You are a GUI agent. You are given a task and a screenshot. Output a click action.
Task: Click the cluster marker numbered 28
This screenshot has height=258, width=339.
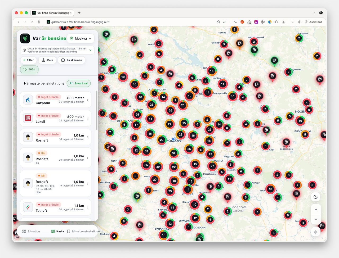pyautogui.click(x=181, y=134)
